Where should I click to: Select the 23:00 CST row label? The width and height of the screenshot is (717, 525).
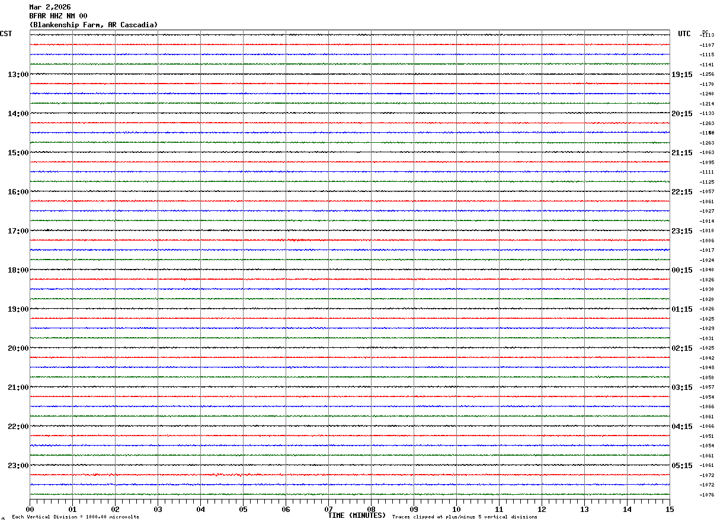(18, 466)
